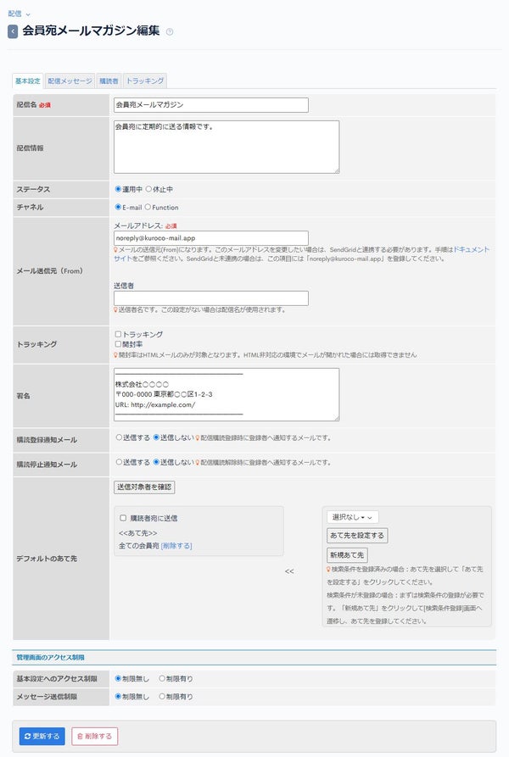Click the back arrow icon beside the page title
Image resolution: width=509 pixels, height=757 pixels.
[13, 32]
